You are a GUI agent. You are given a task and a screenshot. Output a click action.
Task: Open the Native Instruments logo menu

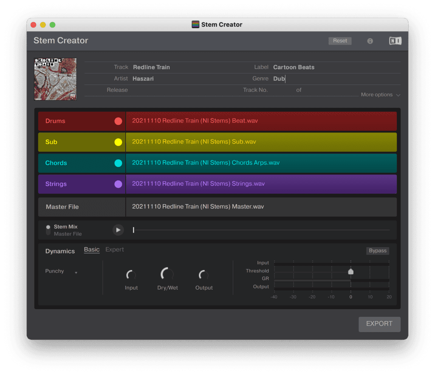point(395,41)
